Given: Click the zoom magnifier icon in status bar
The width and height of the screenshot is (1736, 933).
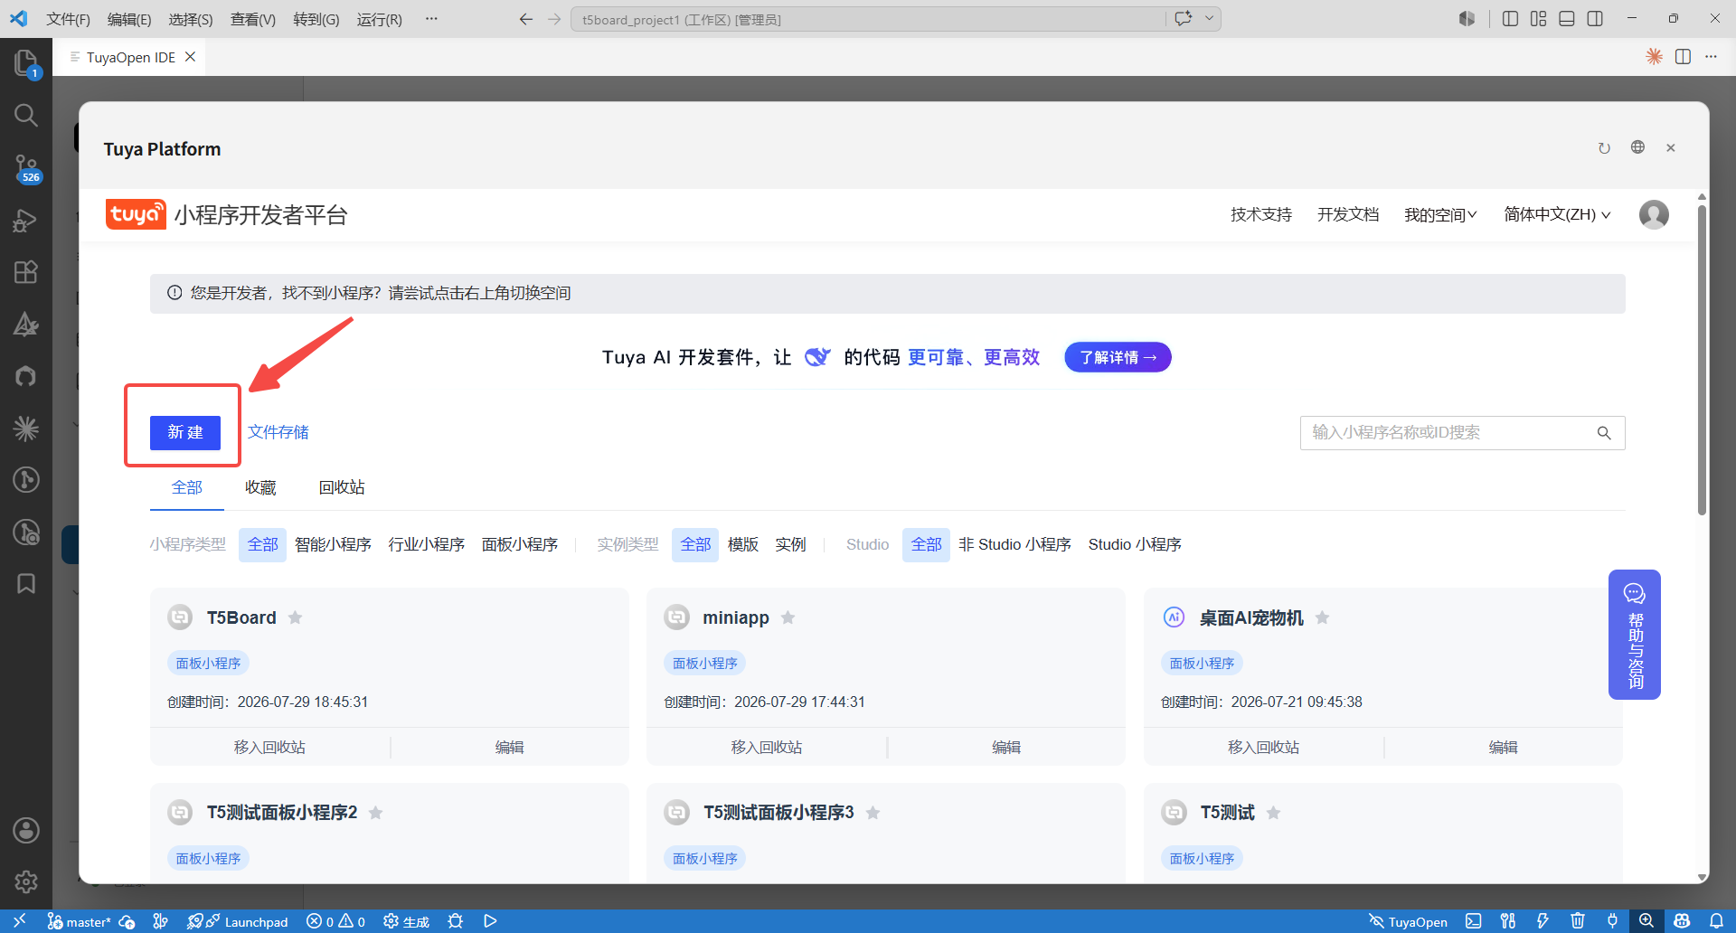Looking at the screenshot, I should (1646, 921).
